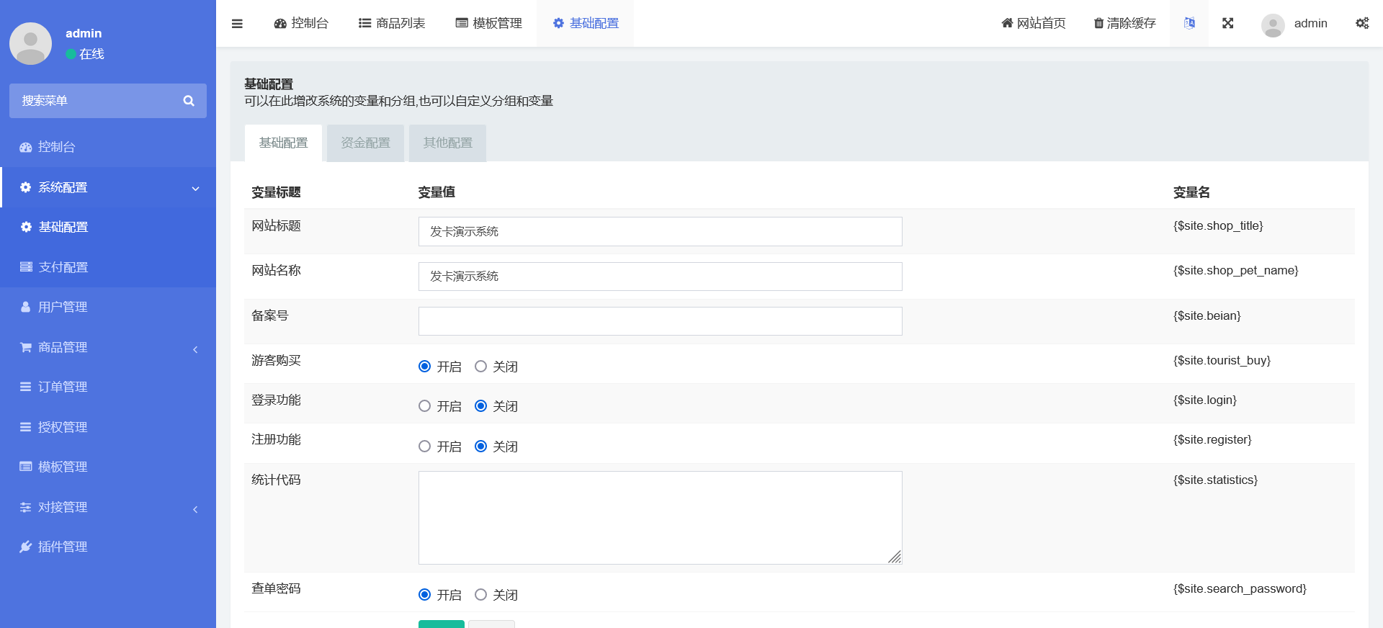Switch to the 其他配置 tab

(x=447, y=143)
